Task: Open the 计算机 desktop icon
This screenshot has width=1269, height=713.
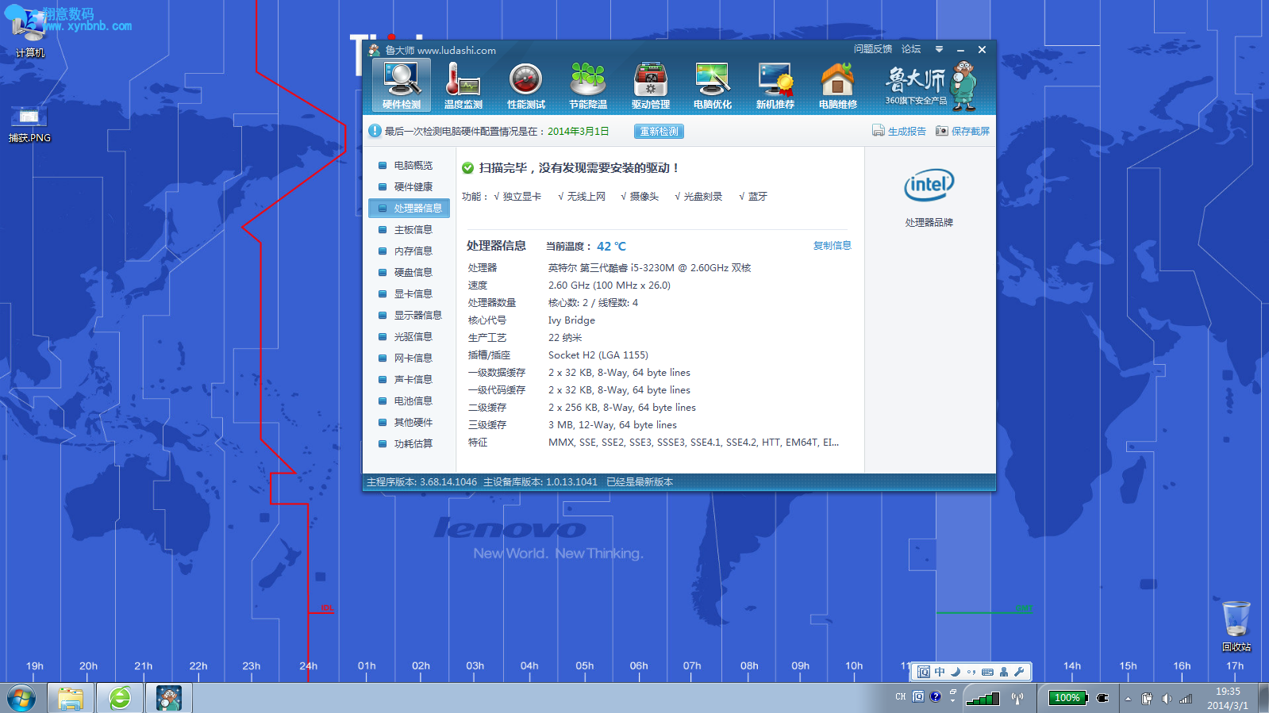Action: 29,32
